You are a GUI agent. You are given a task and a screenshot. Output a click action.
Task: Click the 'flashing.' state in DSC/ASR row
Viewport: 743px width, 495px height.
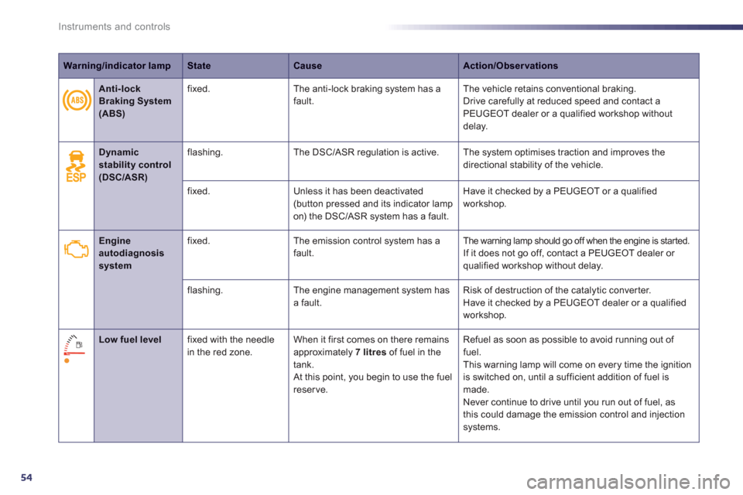204,152
